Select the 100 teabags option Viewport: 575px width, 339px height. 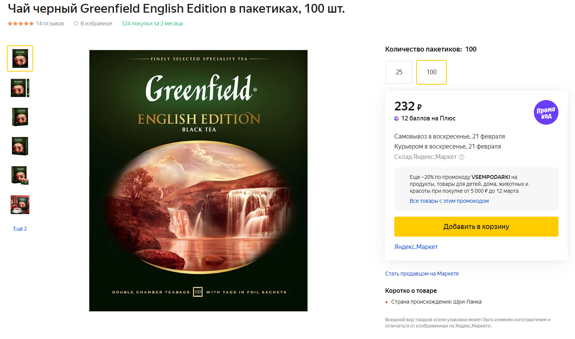point(431,72)
